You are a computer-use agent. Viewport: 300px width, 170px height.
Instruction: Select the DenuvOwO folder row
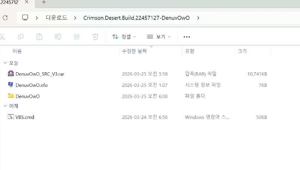click(x=27, y=96)
